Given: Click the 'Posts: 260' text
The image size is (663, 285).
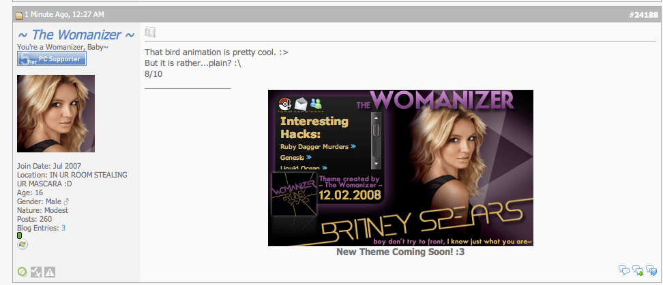Looking at the screenshot, I should (34, 219).
